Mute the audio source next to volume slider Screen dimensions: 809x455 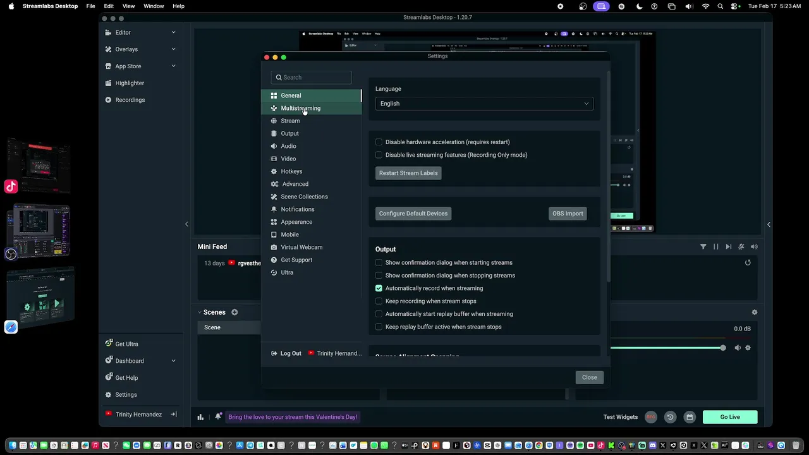738,348
